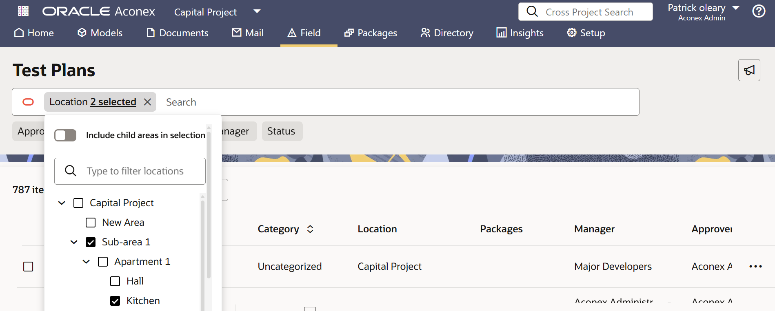775x311 pixels.
Task: Go to the Insights tab
Action: [x=520, y=33]
